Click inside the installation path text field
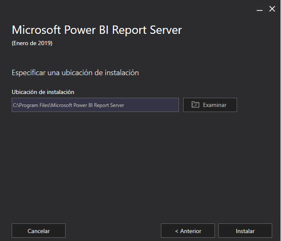The height and width of the screenshot is (241, 281). tap(95, 105)
